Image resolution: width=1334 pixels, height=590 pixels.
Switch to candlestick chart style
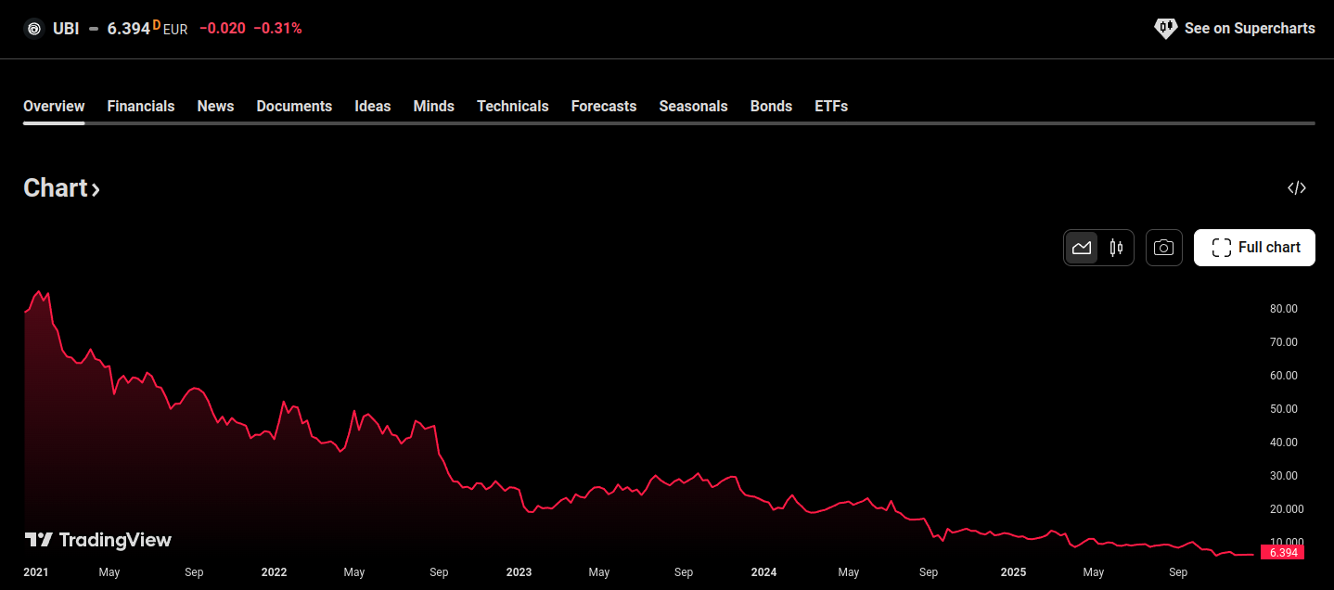1116,248
